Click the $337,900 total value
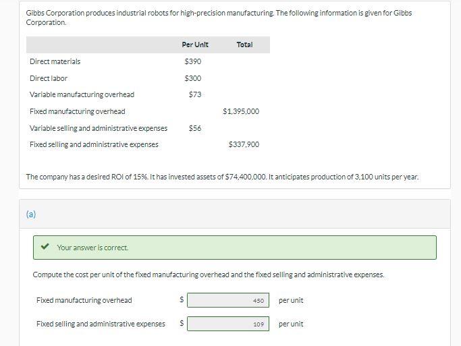This screenshot has height=346, width=461. (x=244, y=144)
